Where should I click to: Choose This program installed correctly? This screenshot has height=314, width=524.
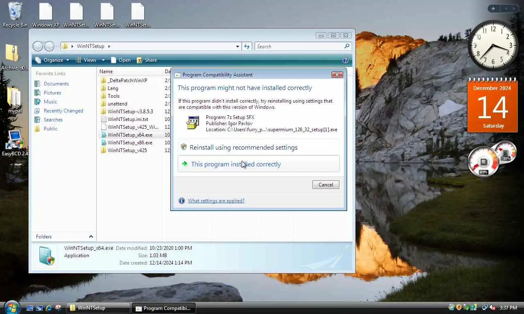click(x=258, y=164)
